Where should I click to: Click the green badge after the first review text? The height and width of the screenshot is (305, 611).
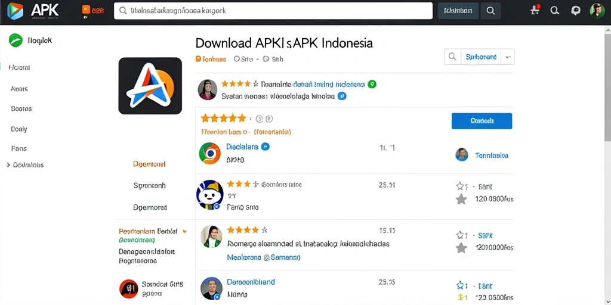tap(372, 84)
